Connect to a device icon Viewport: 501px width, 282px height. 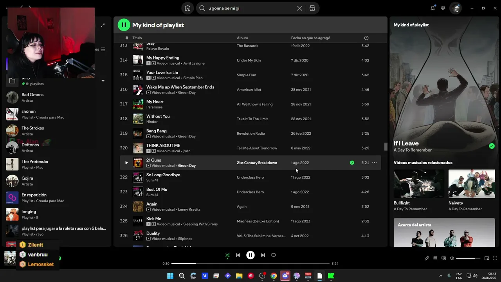pos(444,258)
